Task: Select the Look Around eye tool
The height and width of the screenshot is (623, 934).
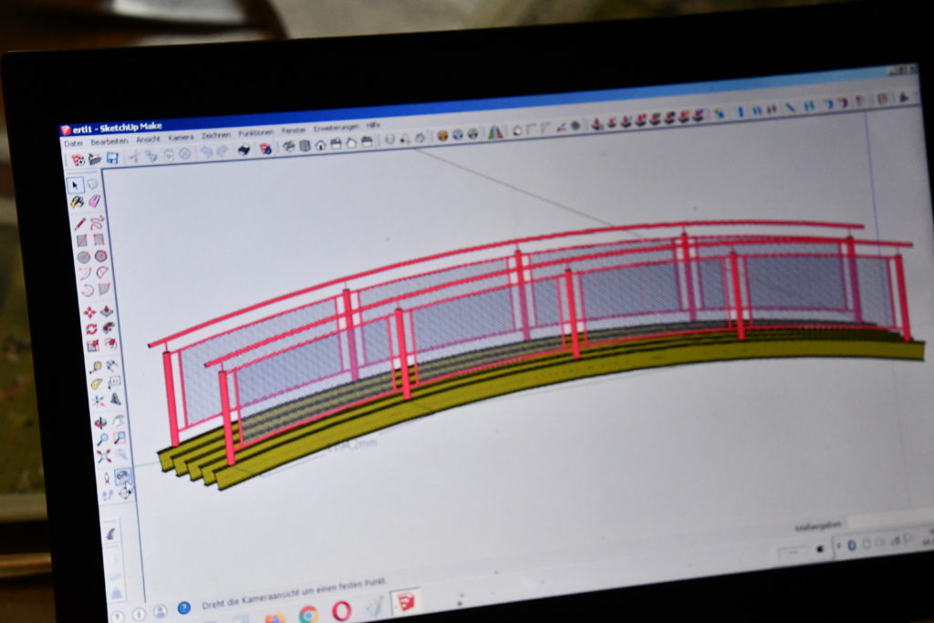Action: (x=123, y=476)
